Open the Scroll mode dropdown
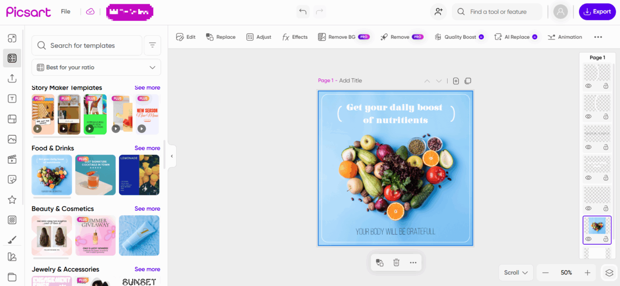The width and height of the screenshot is (620, 286). [x=516, y=272]
